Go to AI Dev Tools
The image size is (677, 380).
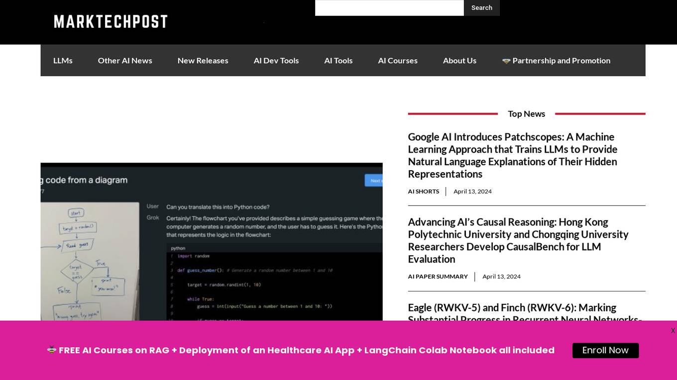(276, 60)
